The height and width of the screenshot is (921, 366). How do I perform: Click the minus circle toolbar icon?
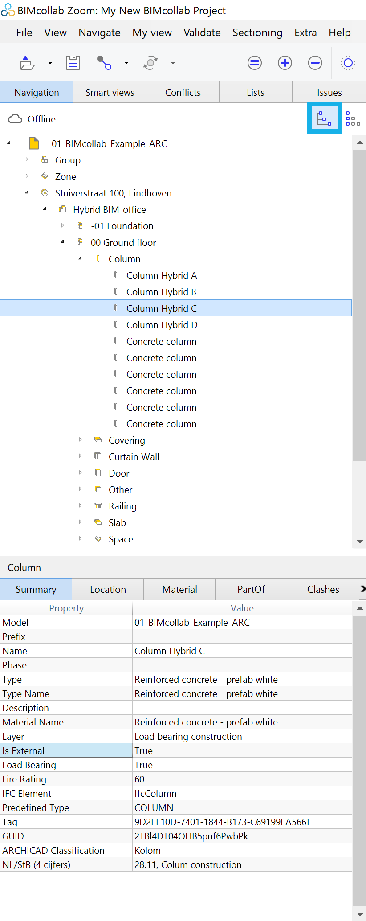pyautogui.click(x=315, y=63)
